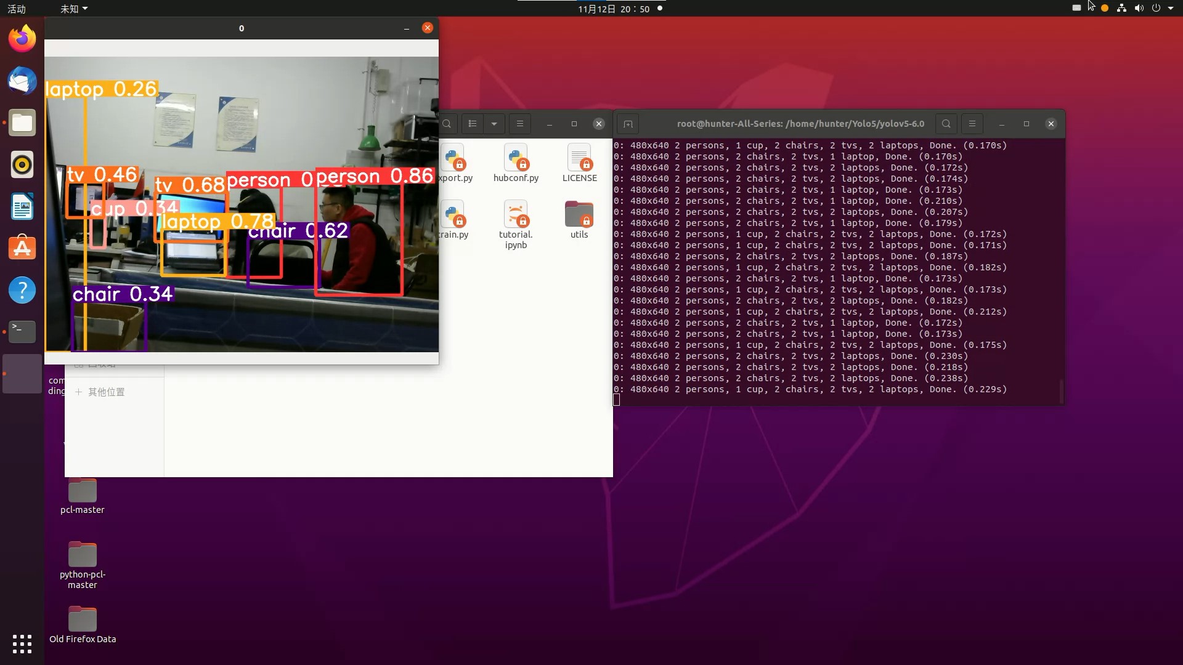Open Ubuntu Software from the dock
The image size is (1183, 665).
pos(22,248)
